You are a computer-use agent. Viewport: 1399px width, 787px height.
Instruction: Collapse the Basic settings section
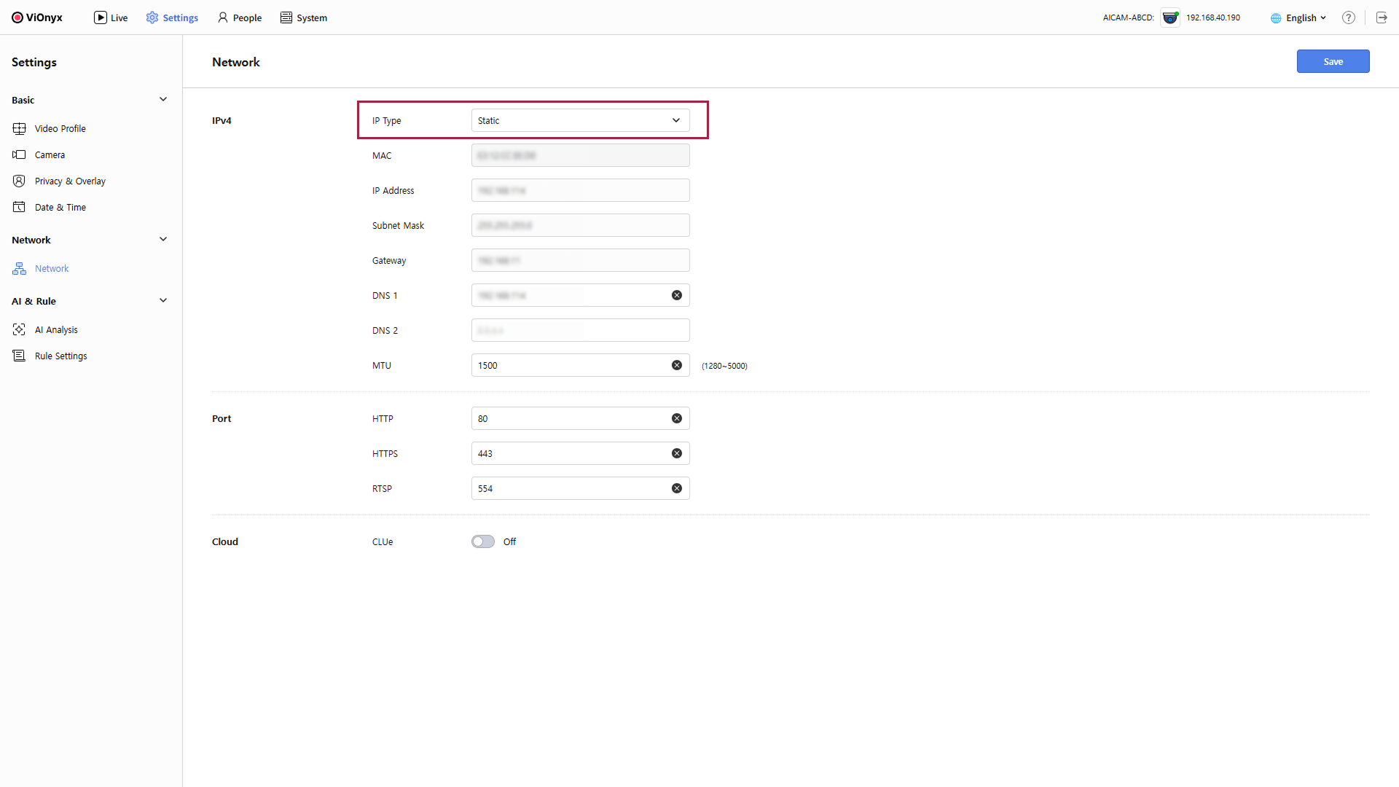(163, 100)
